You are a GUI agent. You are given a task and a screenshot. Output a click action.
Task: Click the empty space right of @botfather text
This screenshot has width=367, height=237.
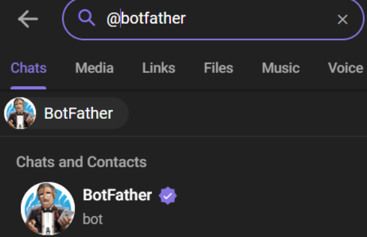260,19
